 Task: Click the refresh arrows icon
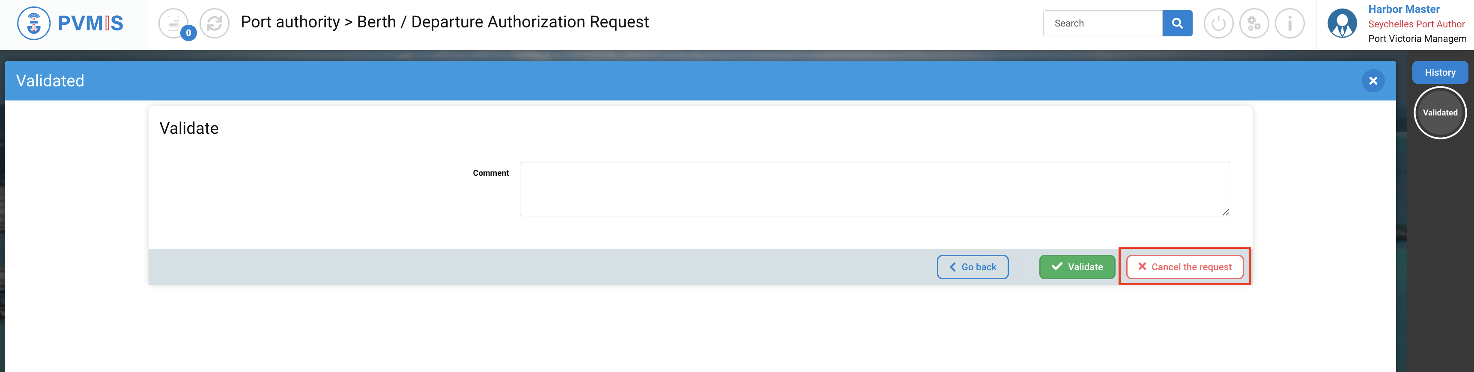pyautogui.click(x=215, y=24)
